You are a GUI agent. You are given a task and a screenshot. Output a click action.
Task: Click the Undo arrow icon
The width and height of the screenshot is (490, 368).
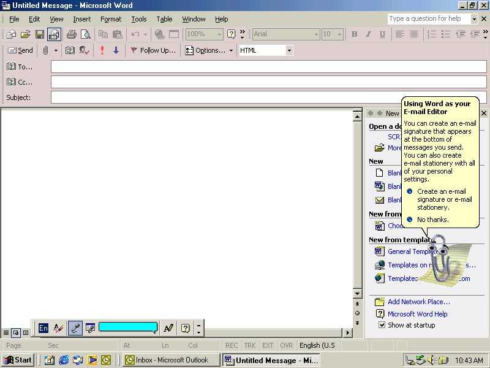tap(135, 34)
